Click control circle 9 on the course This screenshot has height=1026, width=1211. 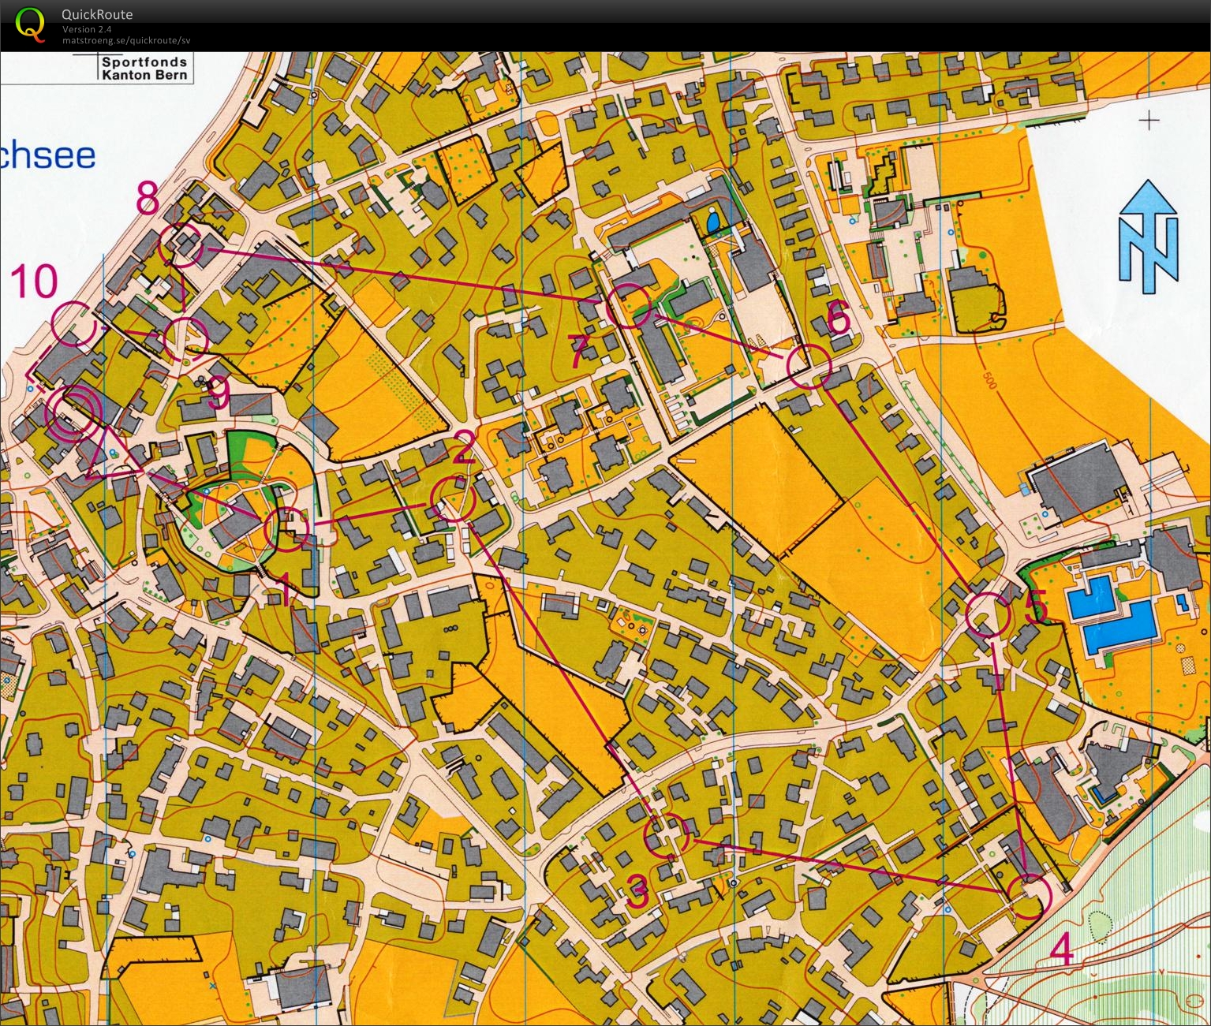pos(186,340)
